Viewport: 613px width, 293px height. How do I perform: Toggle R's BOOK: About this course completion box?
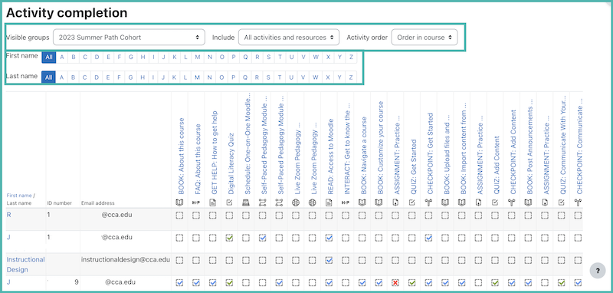179,216
